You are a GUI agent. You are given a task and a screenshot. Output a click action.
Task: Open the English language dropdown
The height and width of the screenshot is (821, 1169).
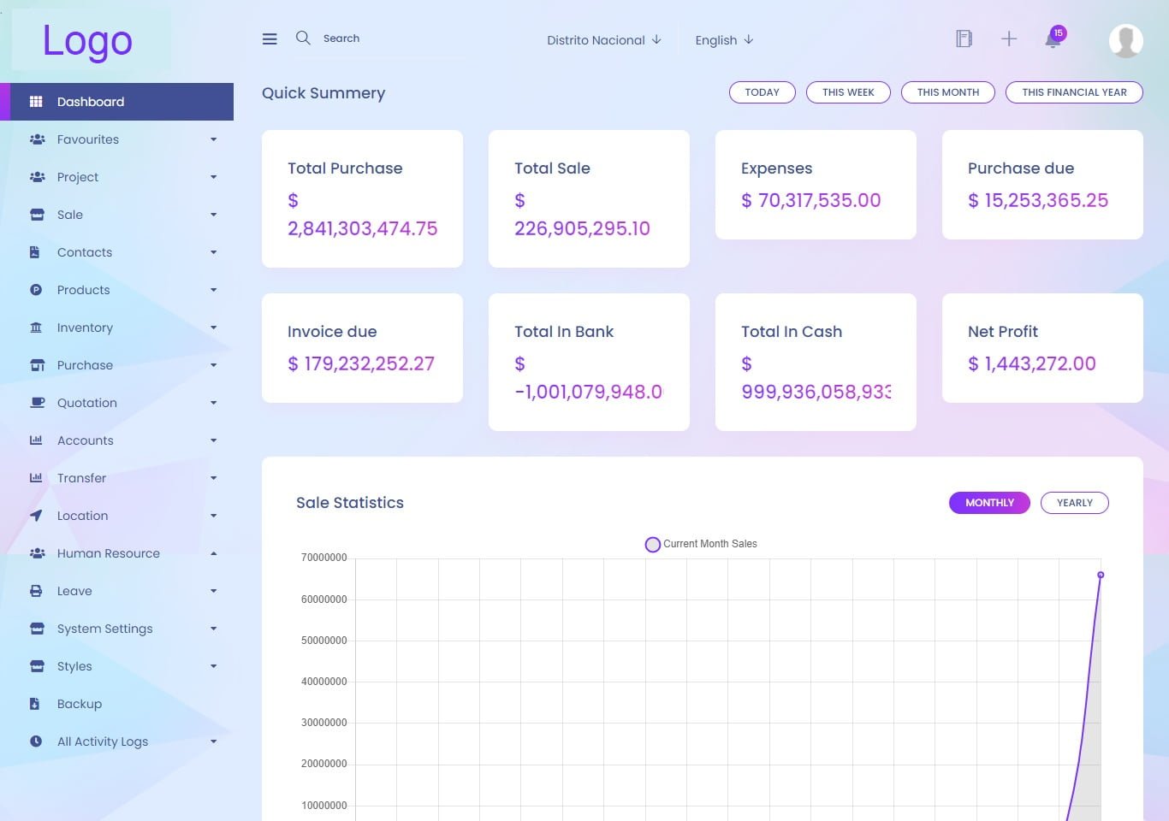724,40
